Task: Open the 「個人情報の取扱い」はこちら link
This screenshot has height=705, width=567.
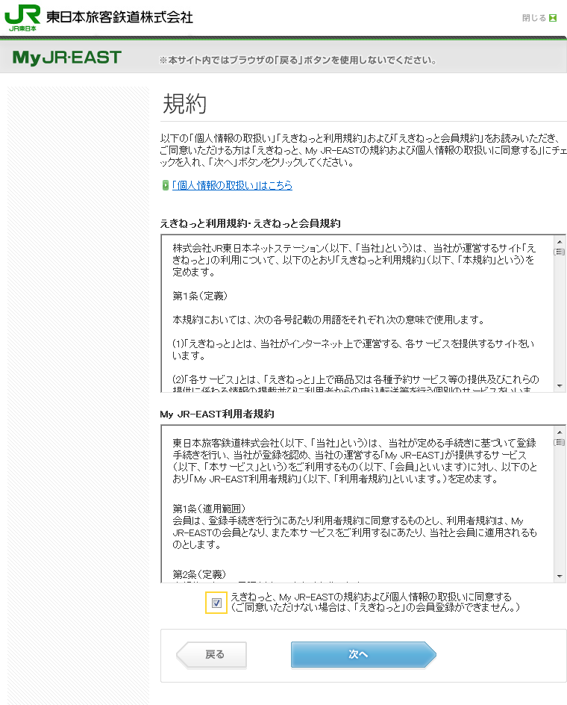Action: (x=232, y=185)
